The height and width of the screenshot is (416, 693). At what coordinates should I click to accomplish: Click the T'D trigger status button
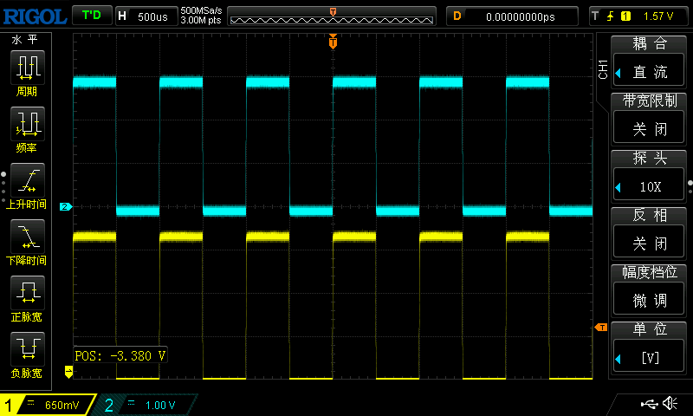click(x=91, y=16)
